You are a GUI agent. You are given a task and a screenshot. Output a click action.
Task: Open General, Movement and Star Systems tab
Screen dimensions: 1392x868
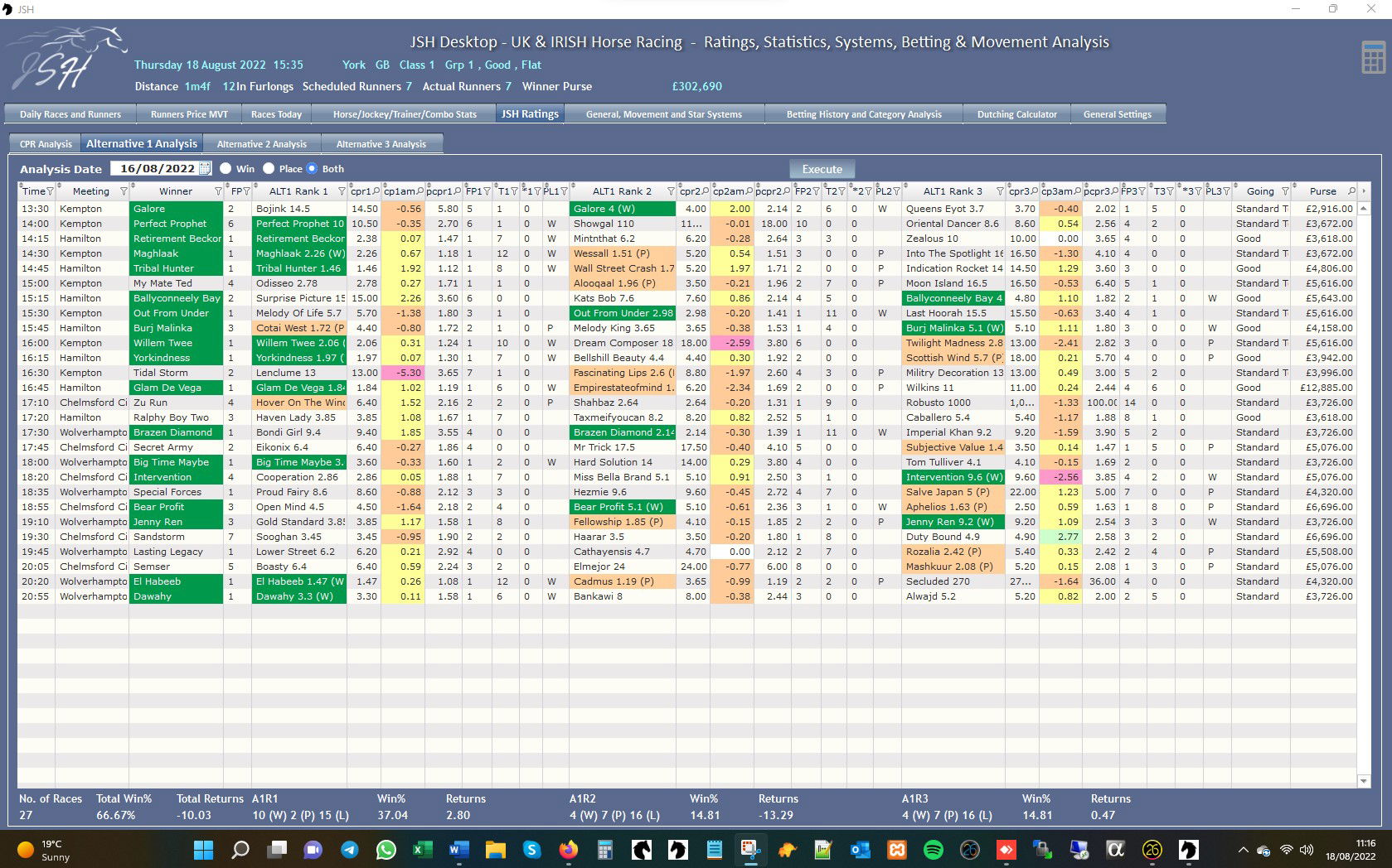[664, 114]
